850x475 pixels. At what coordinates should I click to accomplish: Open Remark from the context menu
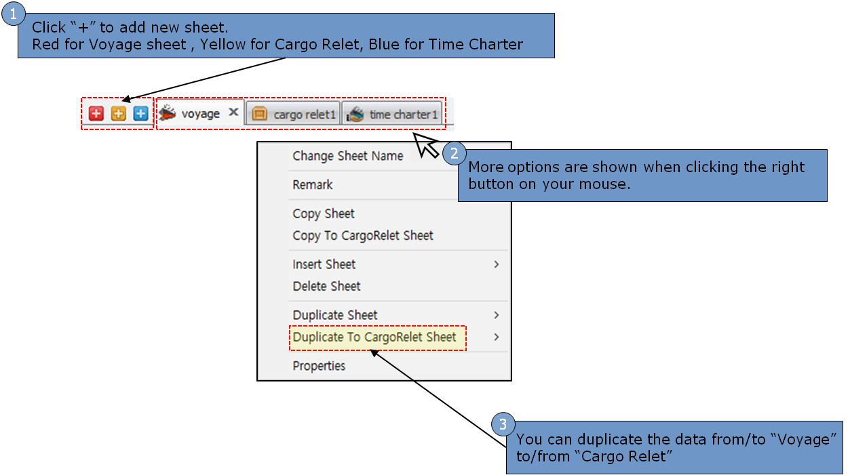click(313, 184)
